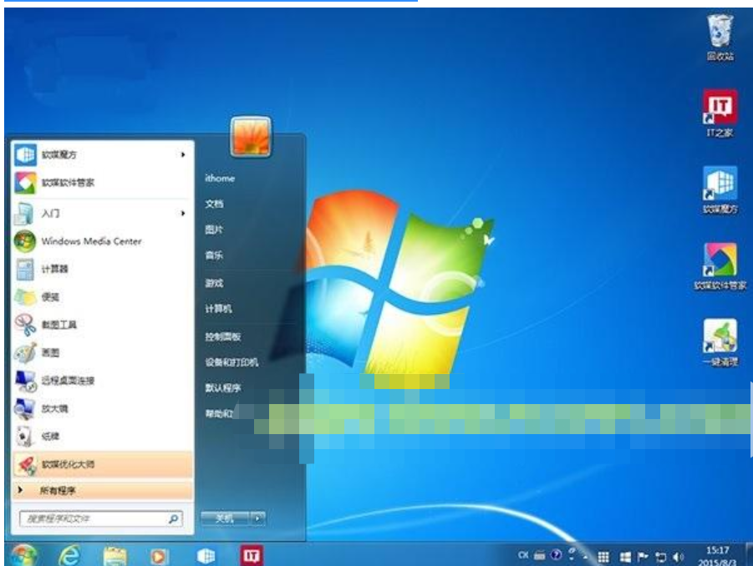Click the 软媒魔方 cube icon on taskbar
Viewport: 753px width, 566px height.
(x=206, y=556)
